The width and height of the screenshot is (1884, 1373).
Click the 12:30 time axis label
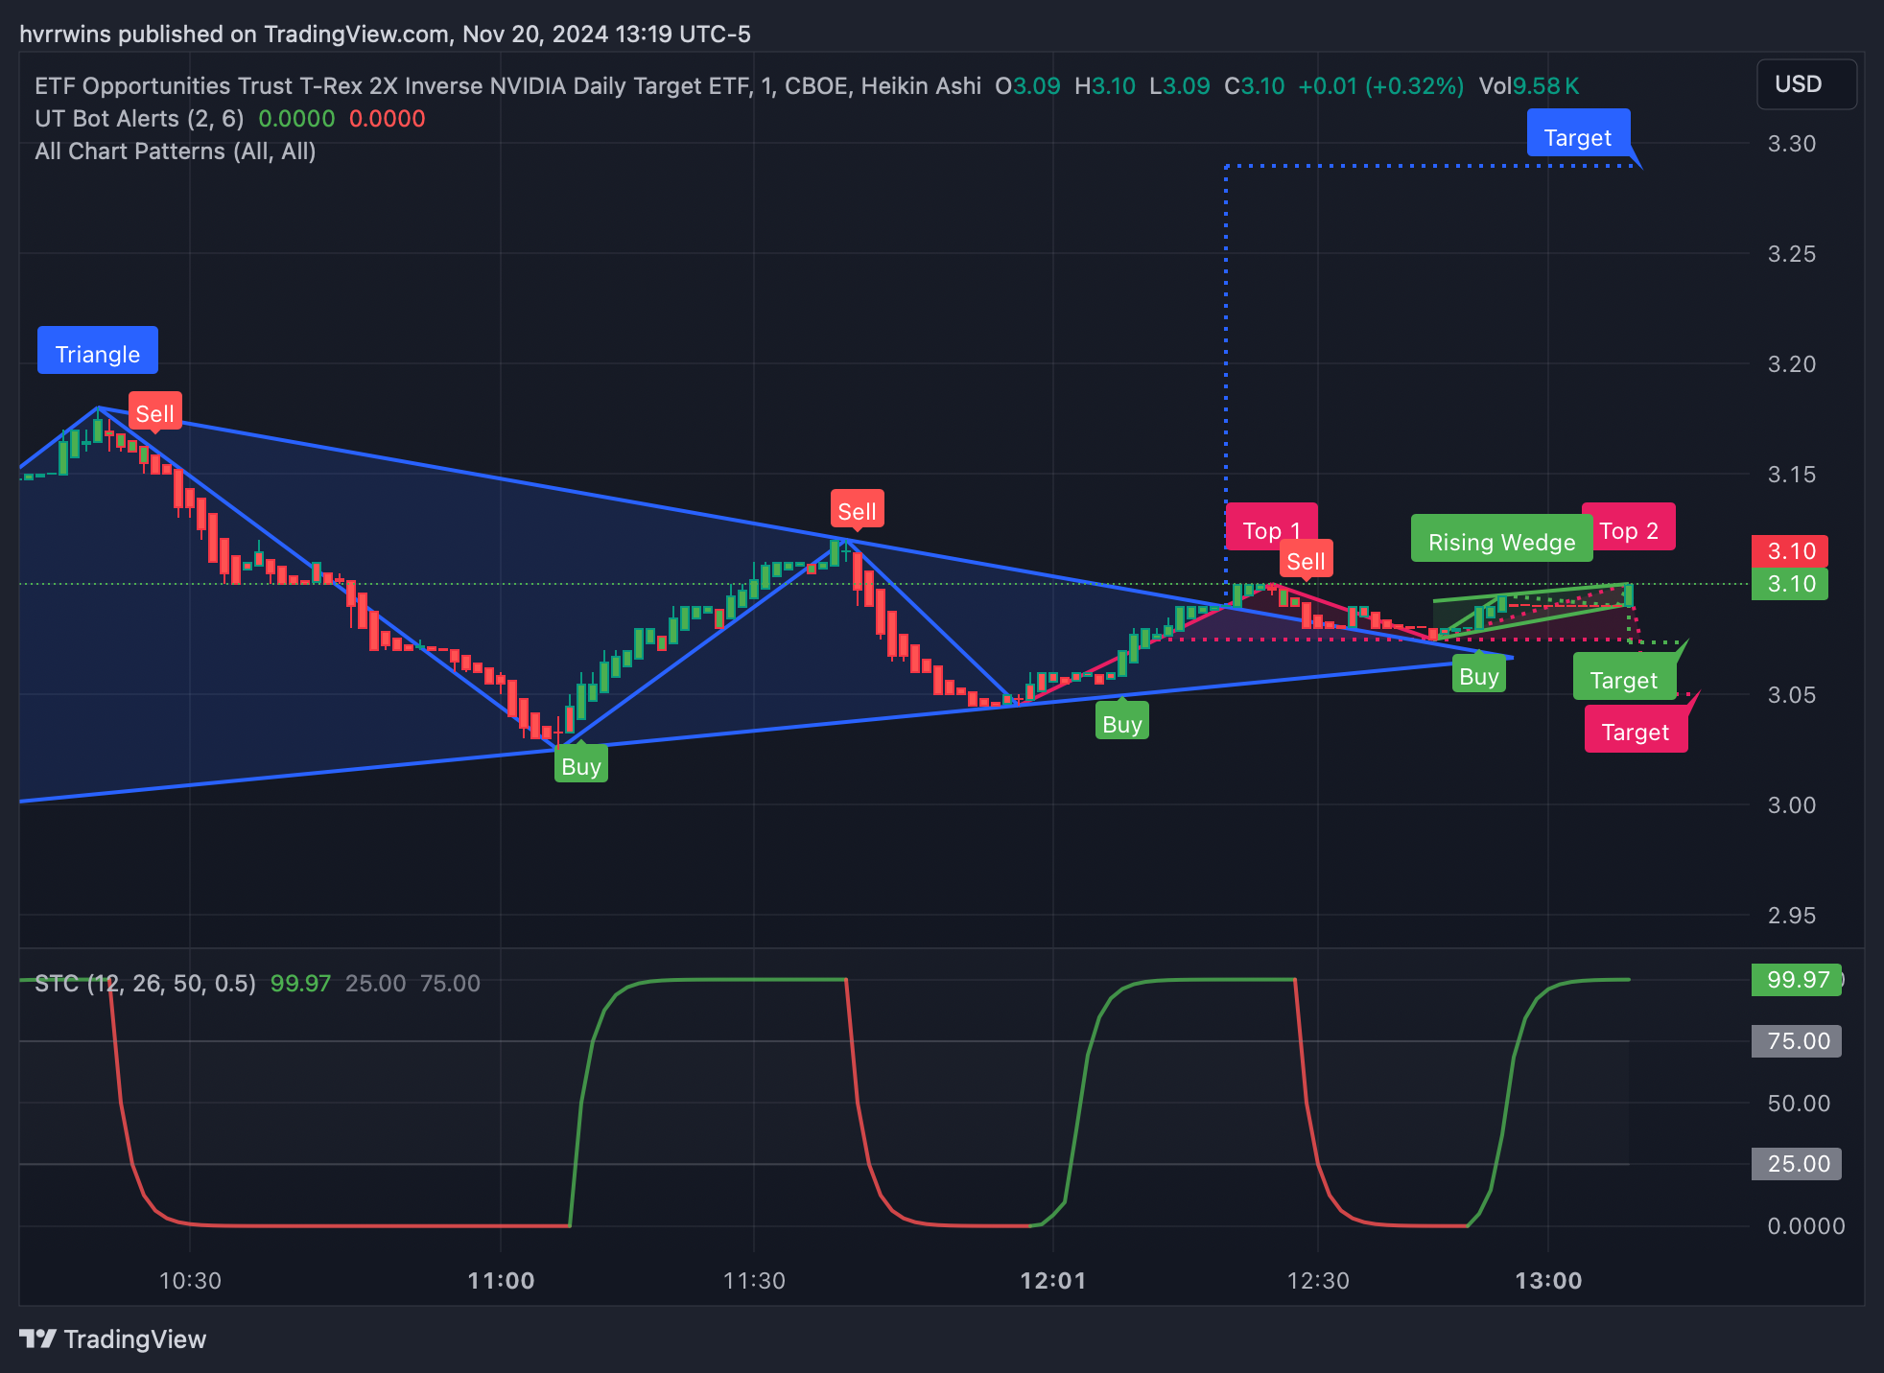click(x=1318, y=1281)
